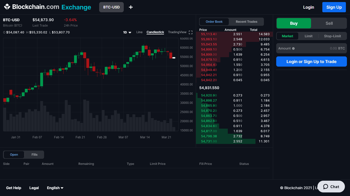Open the BTC-USD pair selector
Viewport: 350px width, 196px height.
point(111,7)
